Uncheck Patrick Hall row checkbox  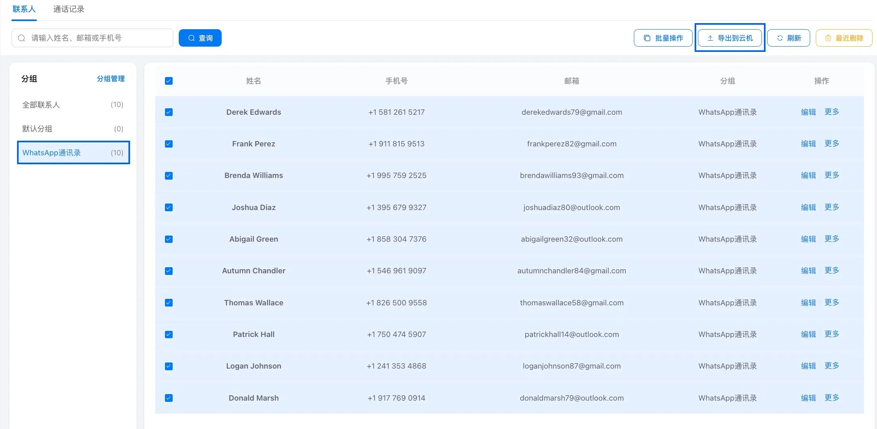169,335
